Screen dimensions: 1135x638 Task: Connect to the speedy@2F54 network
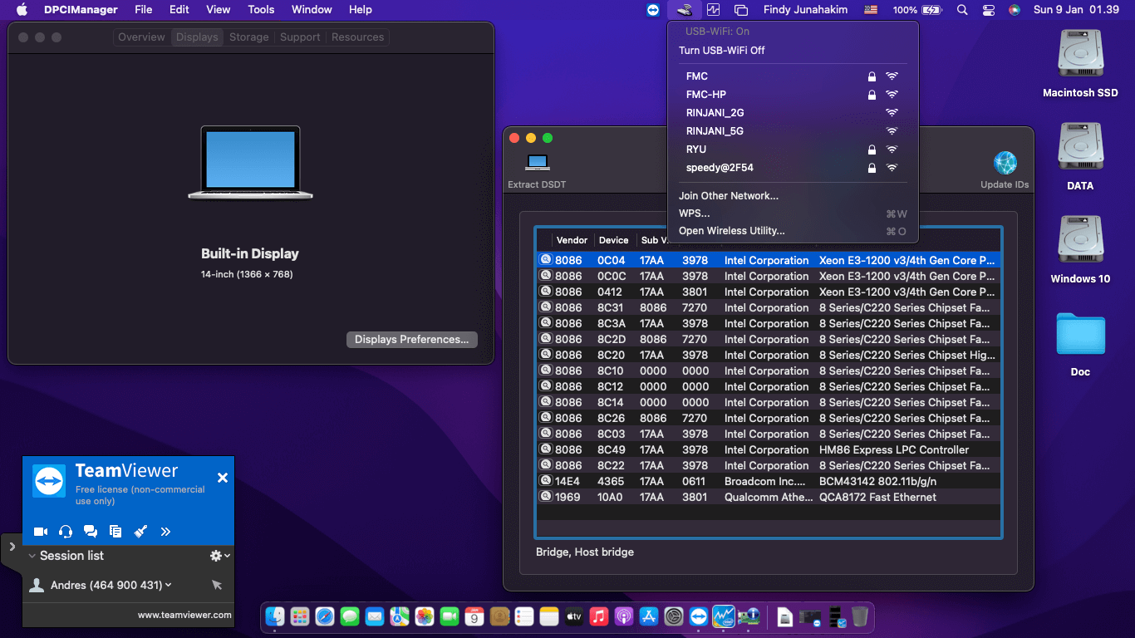pyautogui.click(x=793, y=168)
